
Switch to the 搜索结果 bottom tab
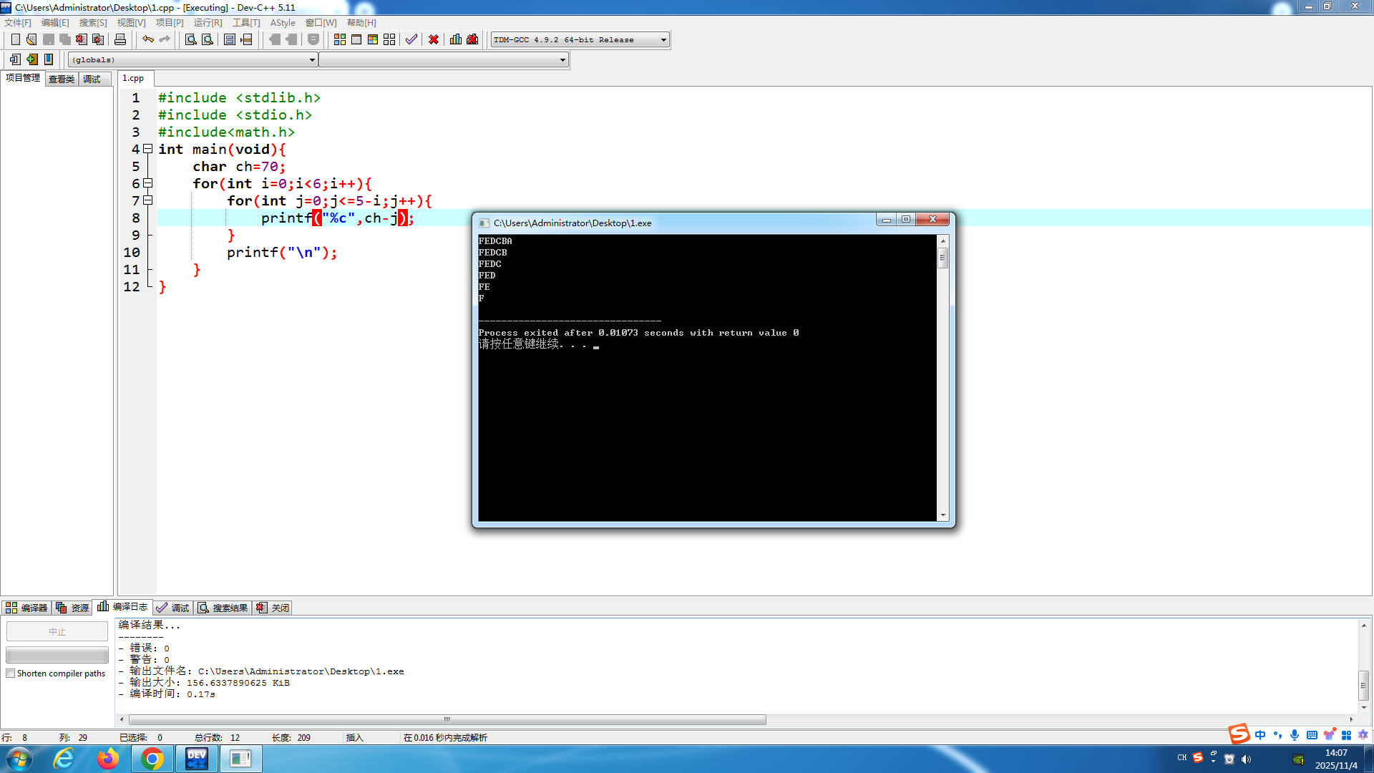coord(223,608)
